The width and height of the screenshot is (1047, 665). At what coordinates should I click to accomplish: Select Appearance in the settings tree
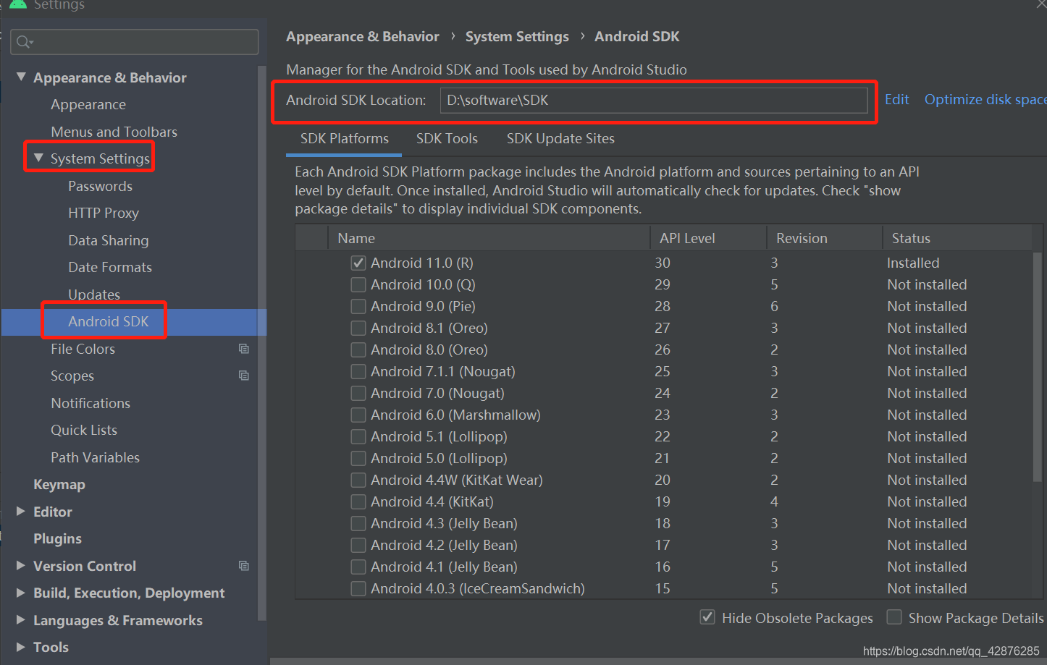88,105
